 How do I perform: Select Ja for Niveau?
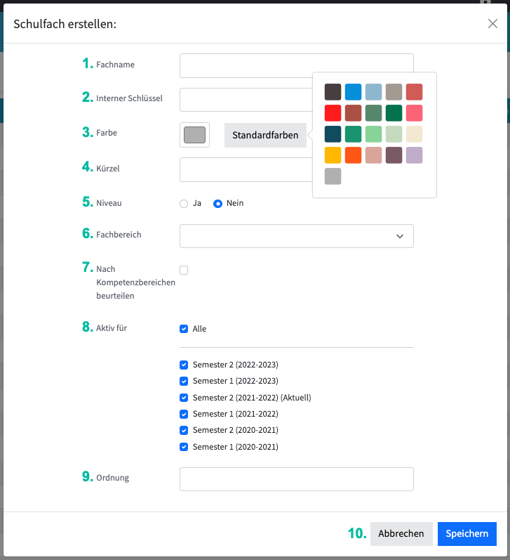[x=184, y=204]
